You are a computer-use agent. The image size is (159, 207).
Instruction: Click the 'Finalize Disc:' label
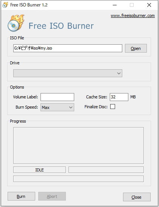point(96,107)
